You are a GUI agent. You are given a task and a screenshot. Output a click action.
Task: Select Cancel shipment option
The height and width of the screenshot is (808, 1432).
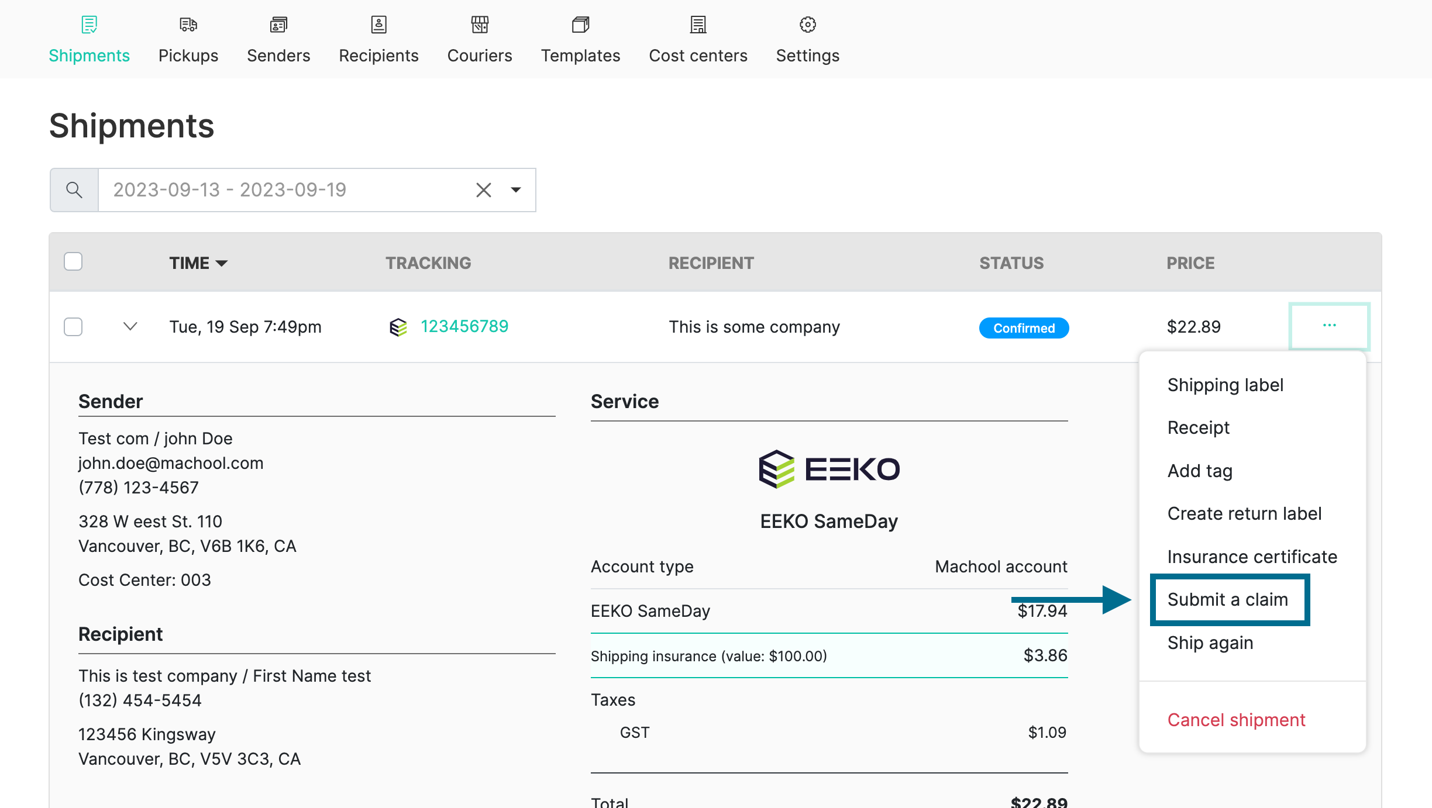coord(1236,719)
